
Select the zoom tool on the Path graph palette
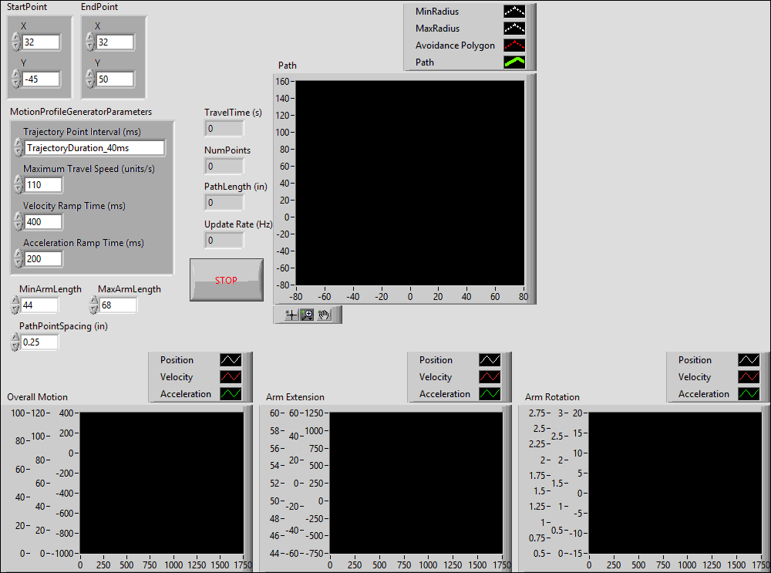[305, 312]
